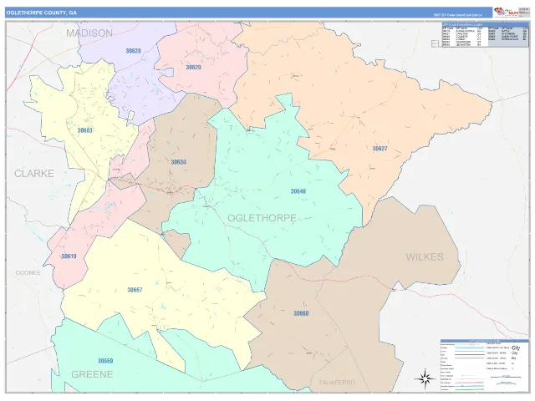Image resolution: width=535 pixels, height=401 pixels.
Task: Open the ZIP Code Index/Grid Locator table
Action: pyautogui.click(x=485, y=34)
